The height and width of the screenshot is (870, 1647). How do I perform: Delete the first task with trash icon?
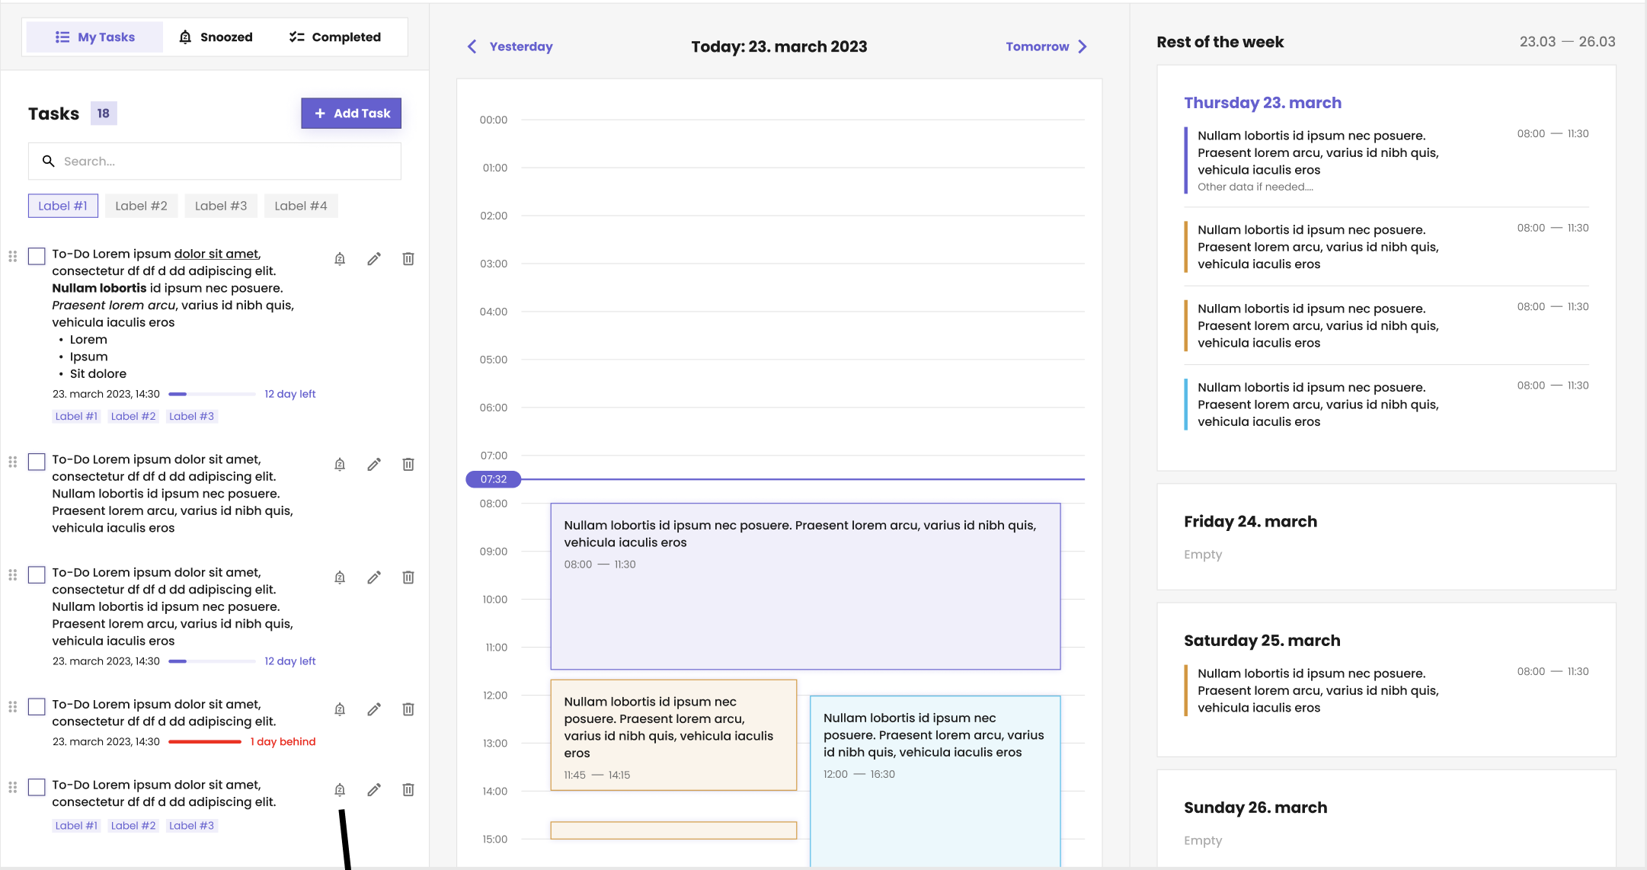tap(408, 259)
